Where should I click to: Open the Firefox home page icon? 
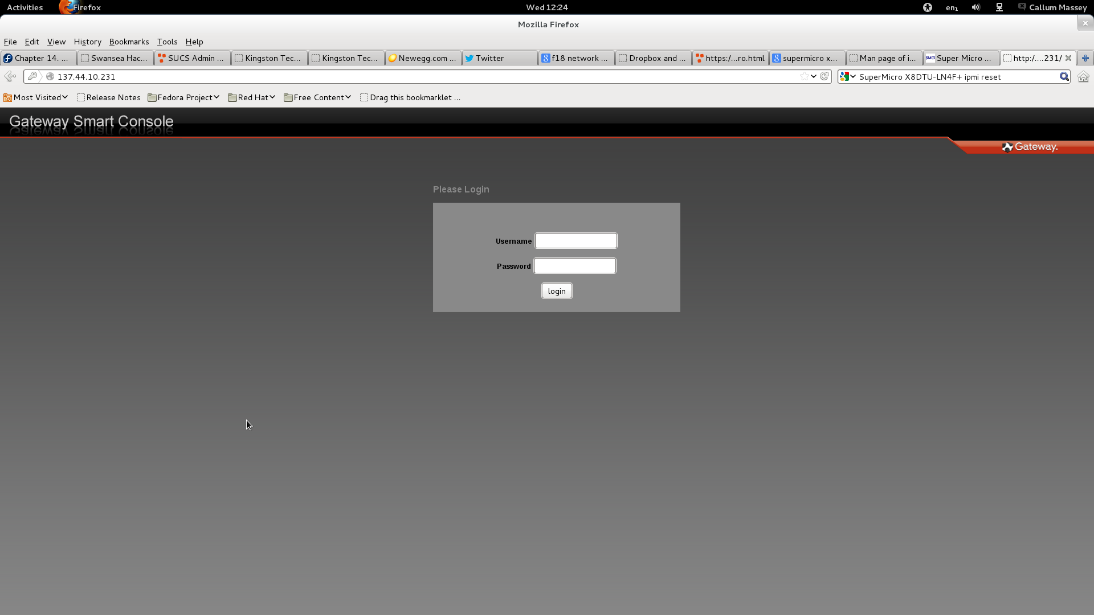1083,76
